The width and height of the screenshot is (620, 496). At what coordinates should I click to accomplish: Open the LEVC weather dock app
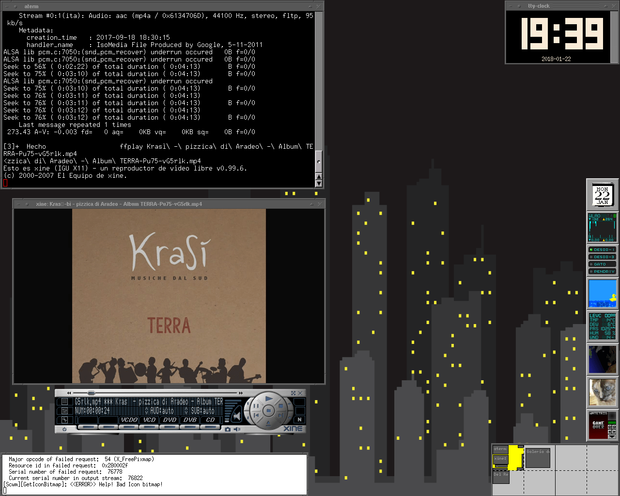(x=602, y=326)
